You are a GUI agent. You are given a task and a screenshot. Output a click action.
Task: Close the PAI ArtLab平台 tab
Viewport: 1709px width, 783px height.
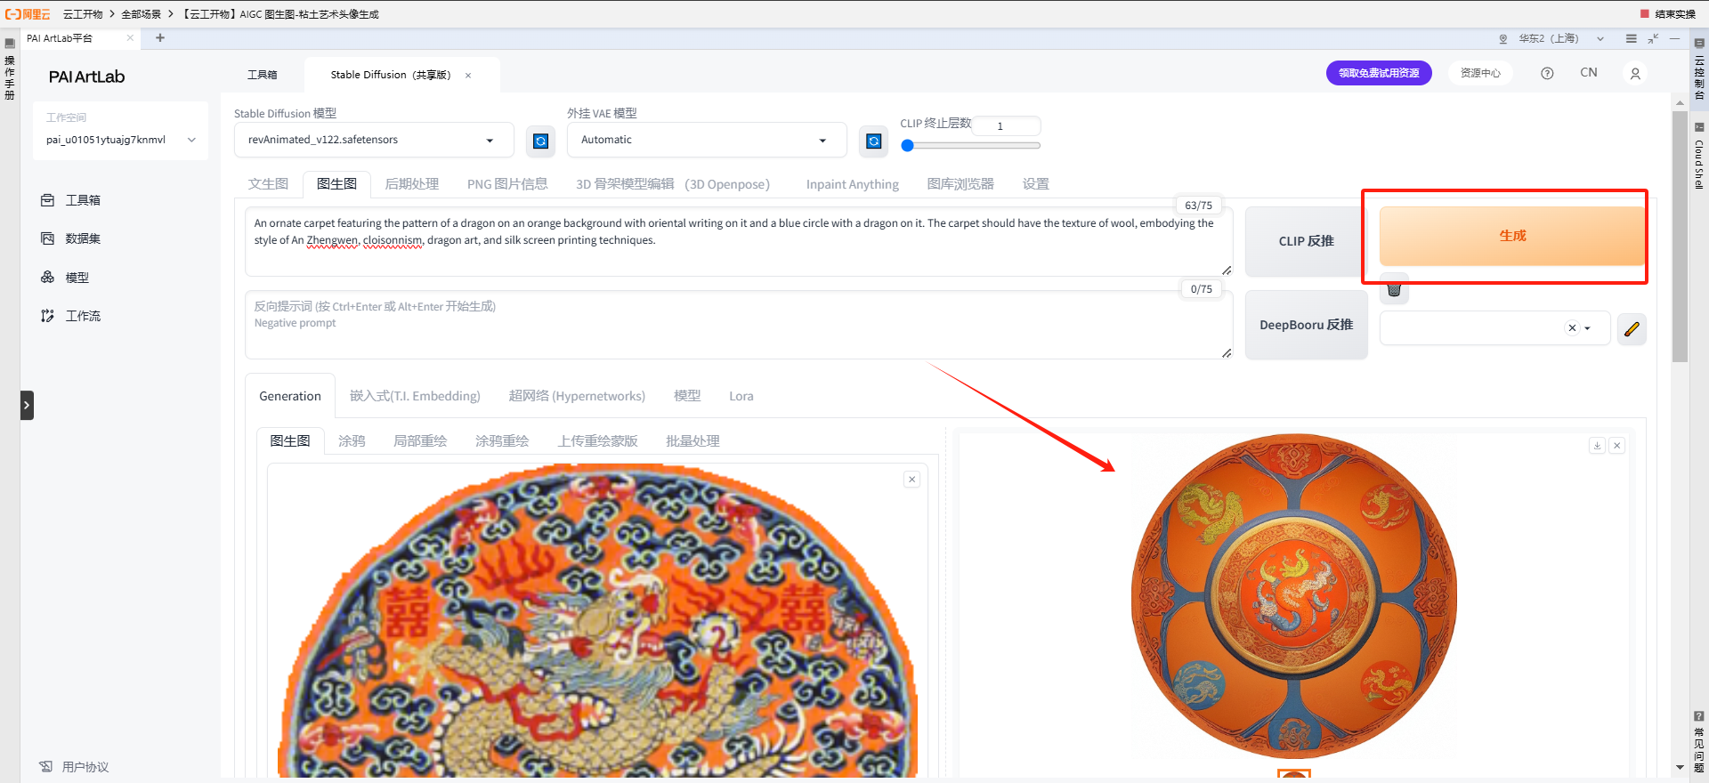[x=130, y=37]
